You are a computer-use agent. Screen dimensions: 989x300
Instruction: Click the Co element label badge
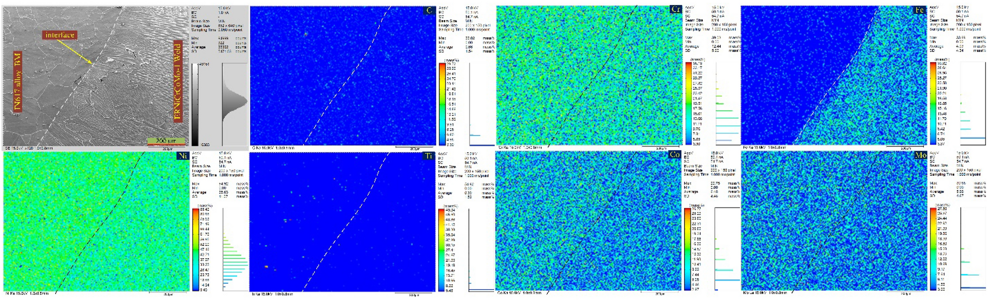[x=675, y=155]
